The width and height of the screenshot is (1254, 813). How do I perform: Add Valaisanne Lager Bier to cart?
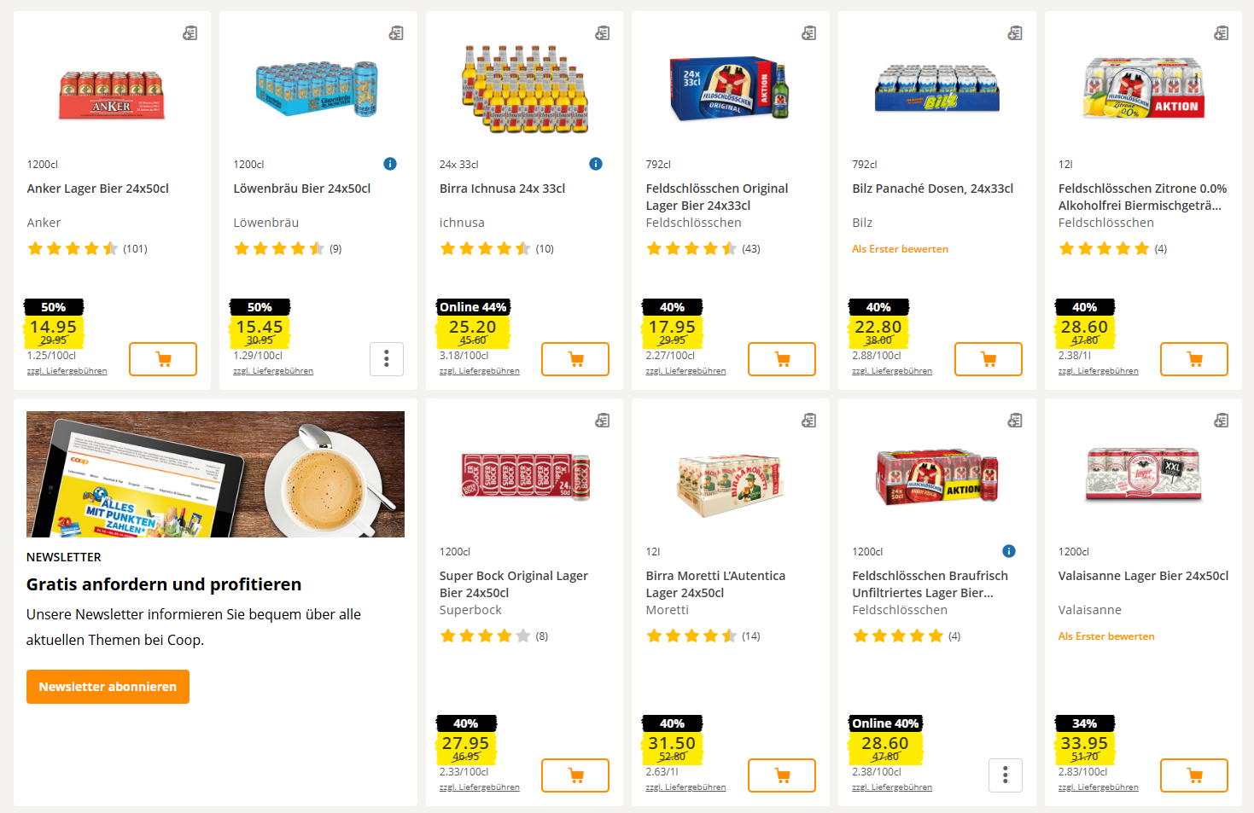[x=1193, y=775]
